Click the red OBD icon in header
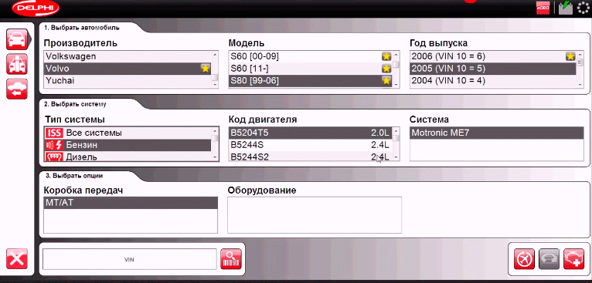Screen dimensions: 592x283 (543, 8)
